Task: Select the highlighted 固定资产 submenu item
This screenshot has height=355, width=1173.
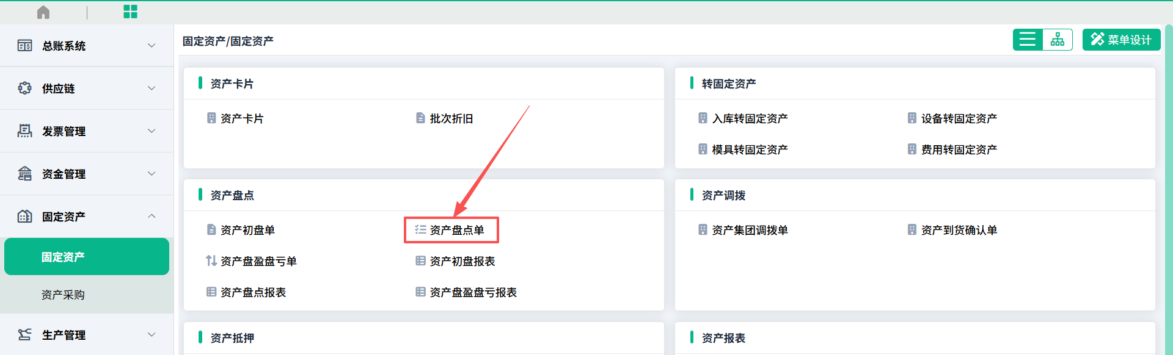Action: click(87, 257)
